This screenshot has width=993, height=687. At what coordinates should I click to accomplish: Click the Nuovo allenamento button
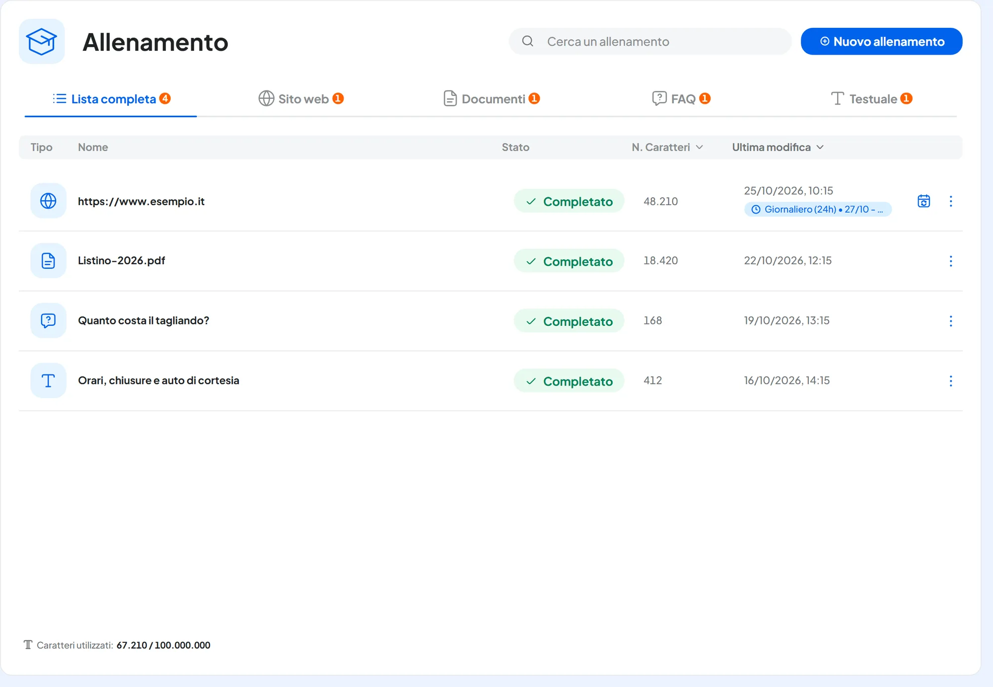(881, 42)
